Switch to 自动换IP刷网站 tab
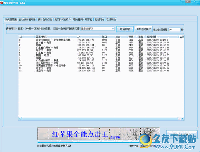This screenshot has width=200, height=152. point(27,19)
